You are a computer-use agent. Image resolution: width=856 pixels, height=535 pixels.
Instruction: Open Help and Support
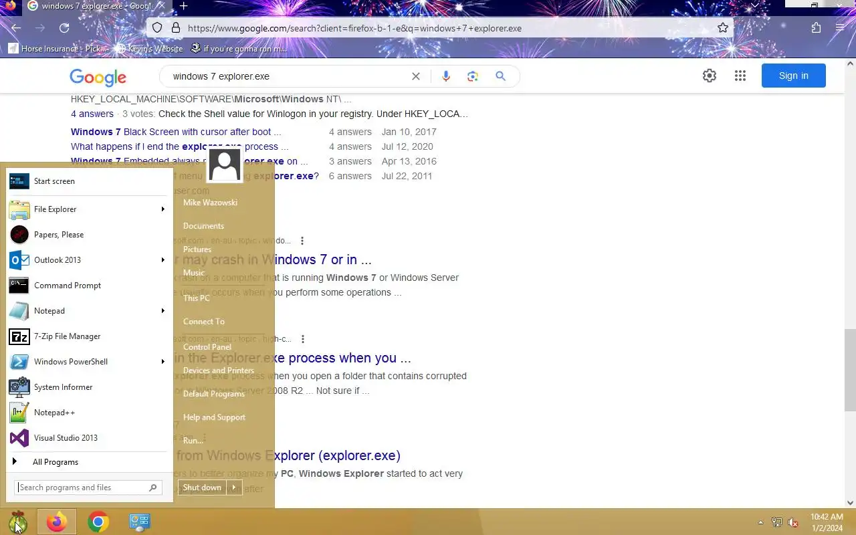pos(214,417)
